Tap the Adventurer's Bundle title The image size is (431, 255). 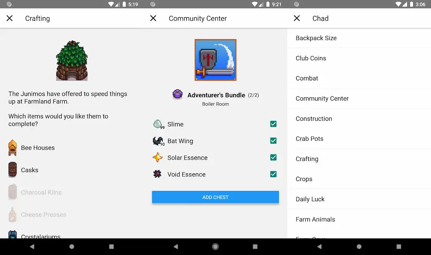pos(216,95)
